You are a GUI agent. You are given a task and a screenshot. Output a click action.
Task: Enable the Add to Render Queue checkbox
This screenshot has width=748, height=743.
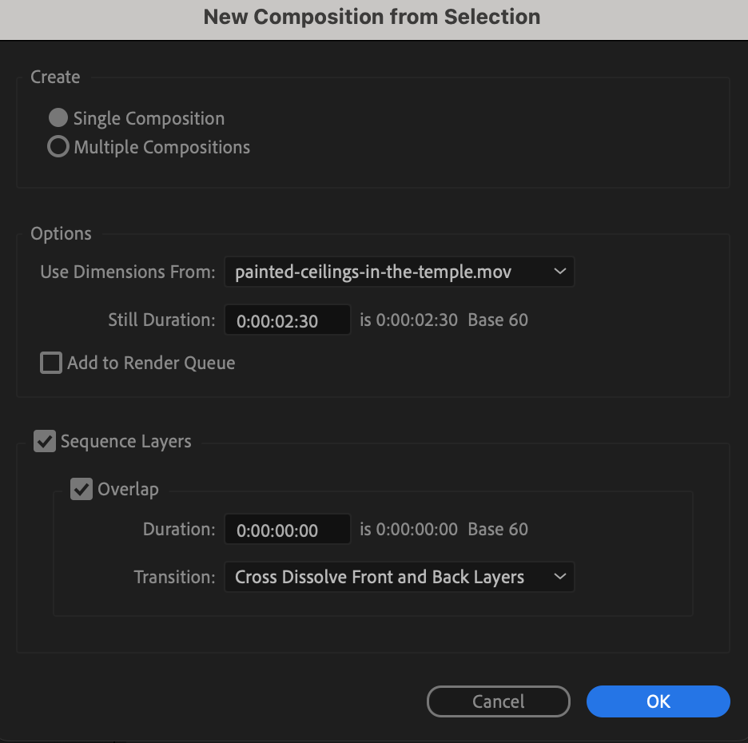51,364
